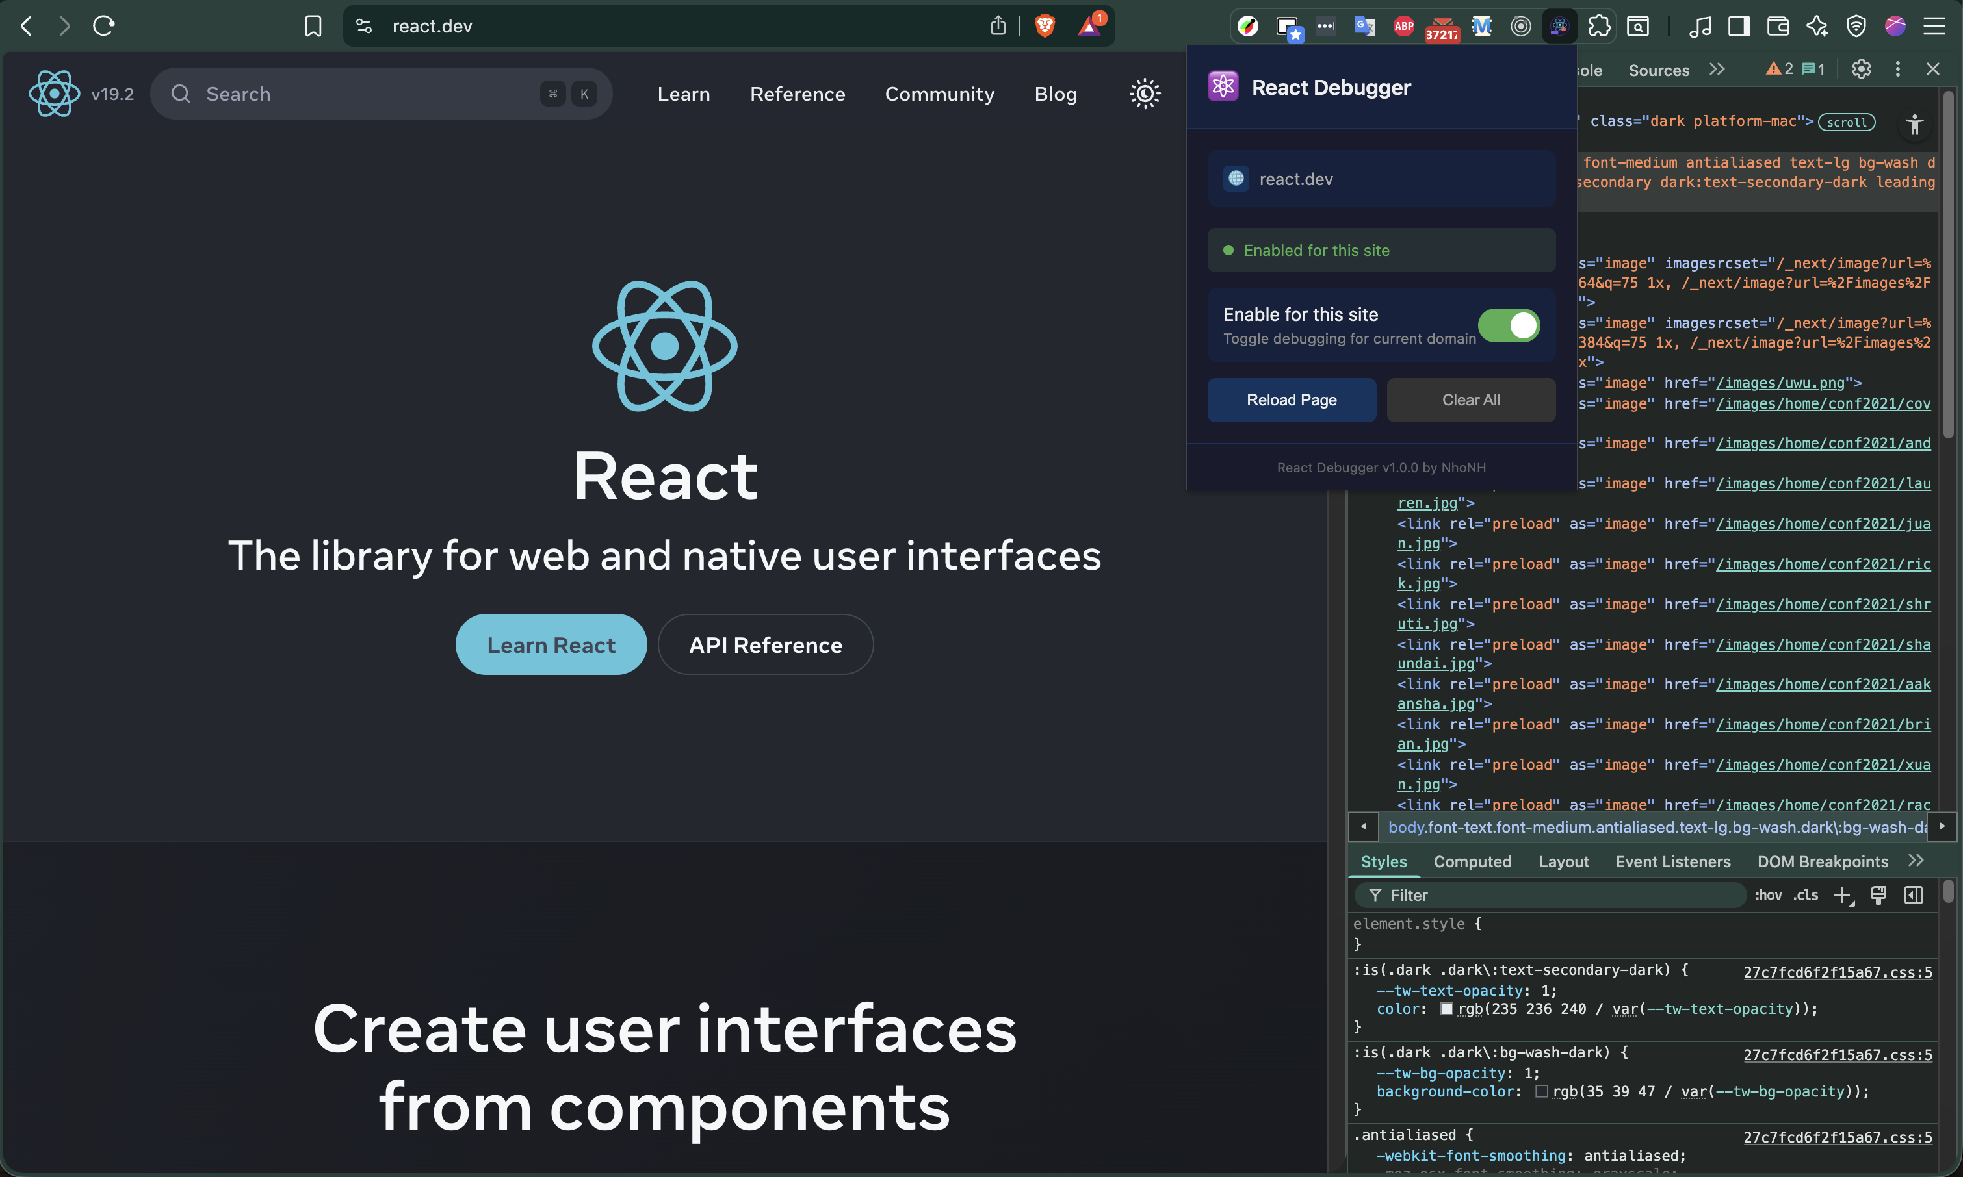This screenshot has height=1177, width=1963.
Task: Click the rgb(235 236 240) color swatch
Action: [x=1448, y=1008]
